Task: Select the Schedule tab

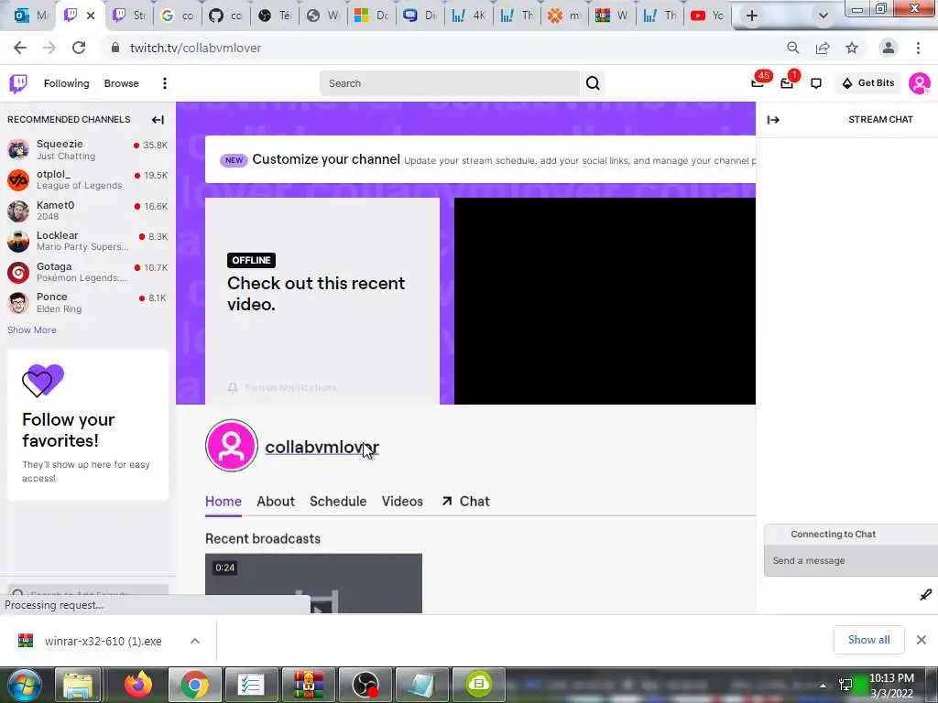Action: pyautogui.click(x=338, y=502)
